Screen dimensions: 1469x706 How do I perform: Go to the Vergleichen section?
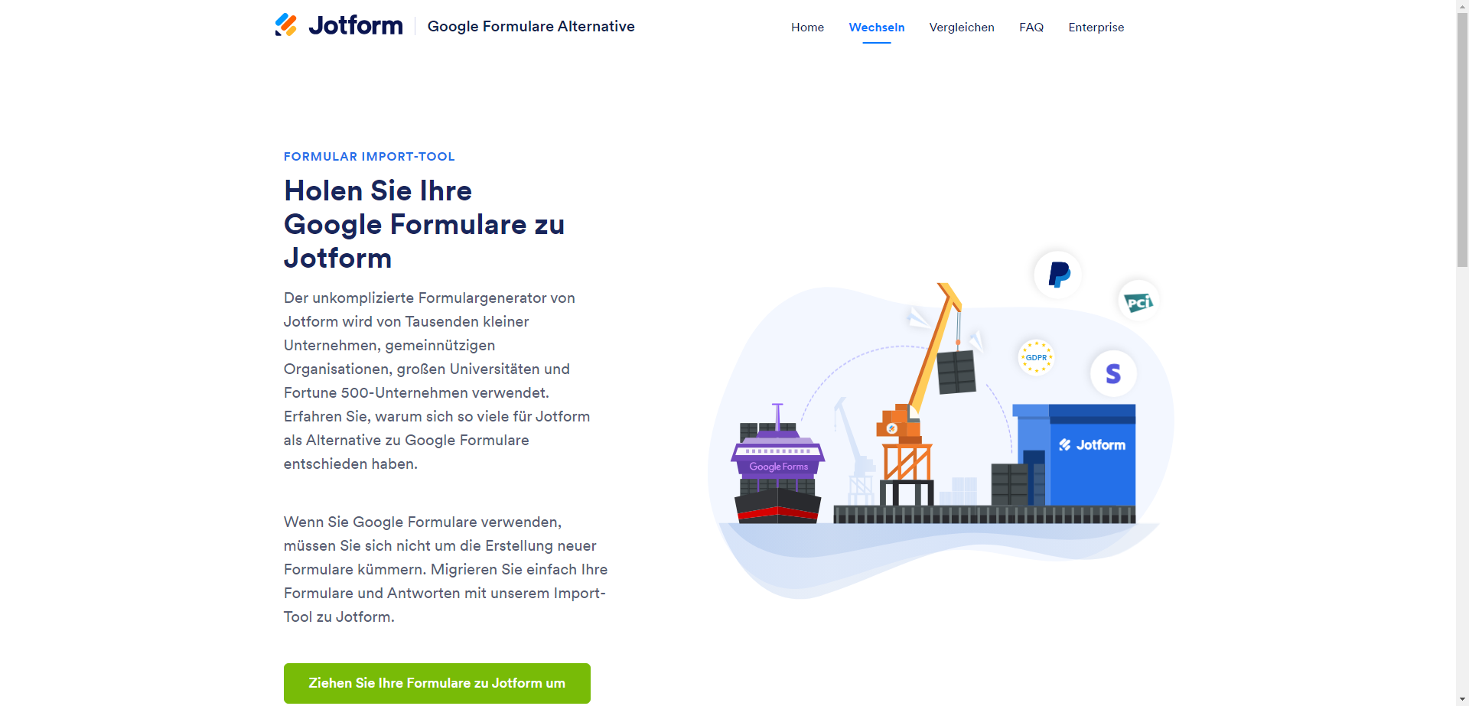tap(962, 28)
